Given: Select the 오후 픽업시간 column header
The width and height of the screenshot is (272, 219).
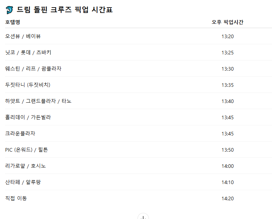Looking at the screenshot, I should 227,22.
